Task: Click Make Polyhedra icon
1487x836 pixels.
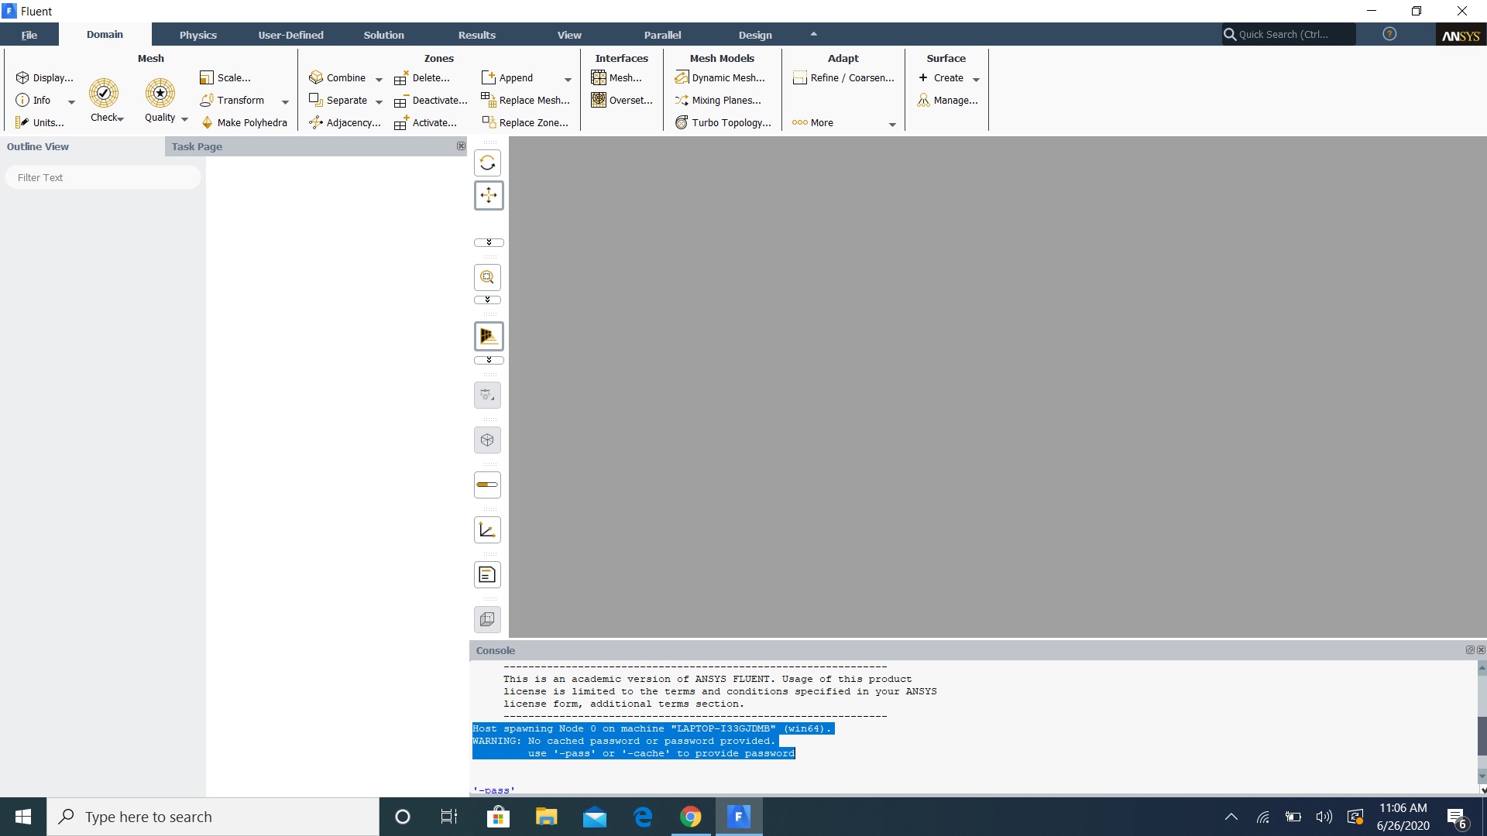Action: click(207, 122)
